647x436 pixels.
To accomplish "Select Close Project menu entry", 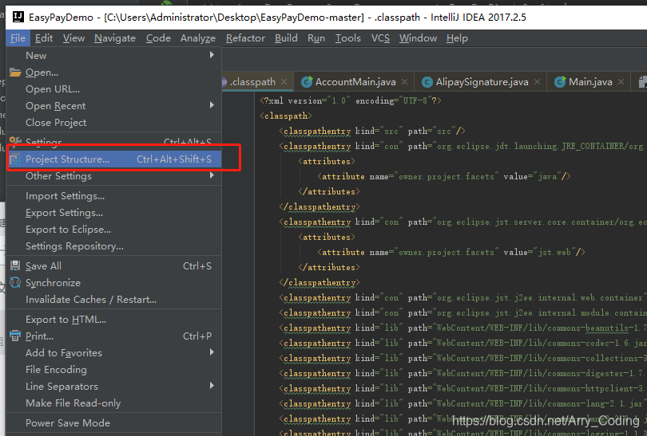I will (114, 123).
